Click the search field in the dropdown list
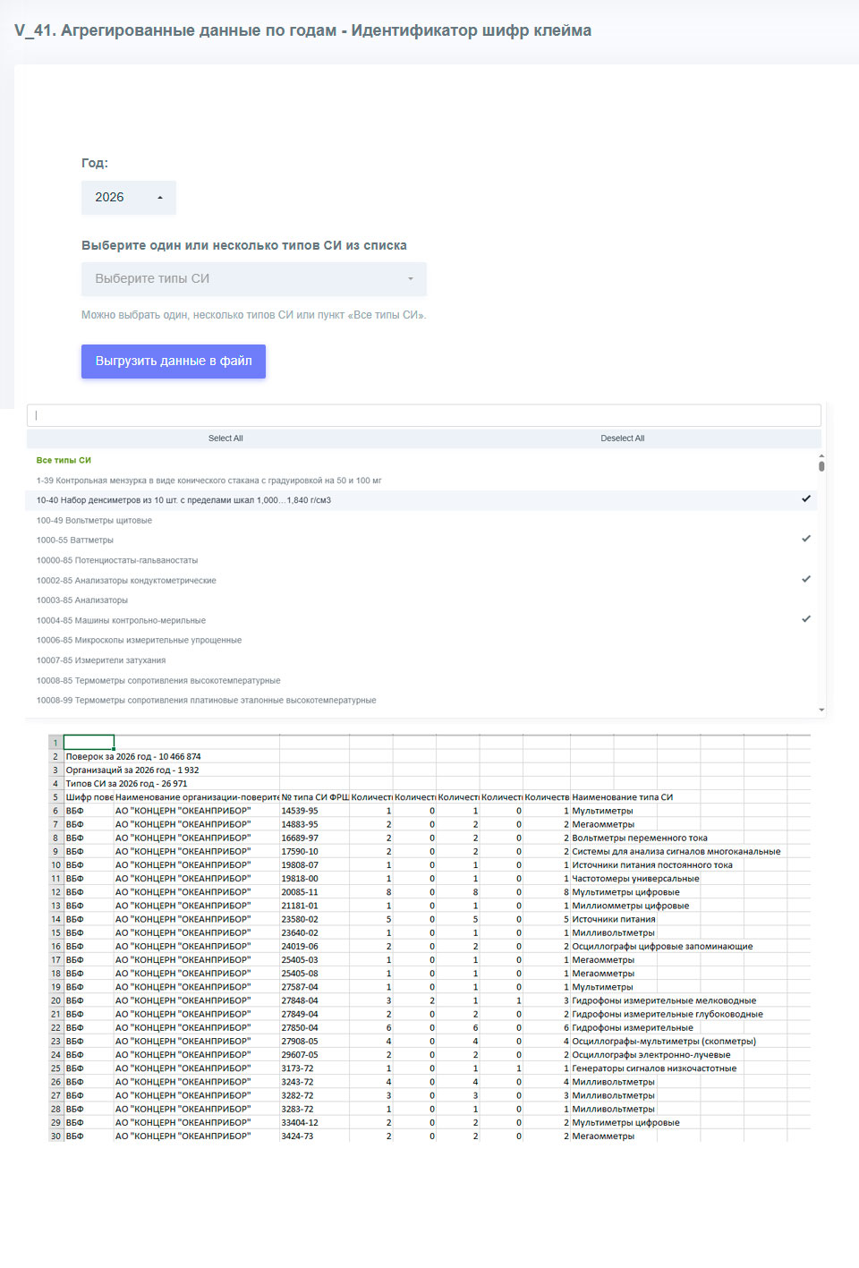The image size is (859, 1268). click(x=423, y=415)
